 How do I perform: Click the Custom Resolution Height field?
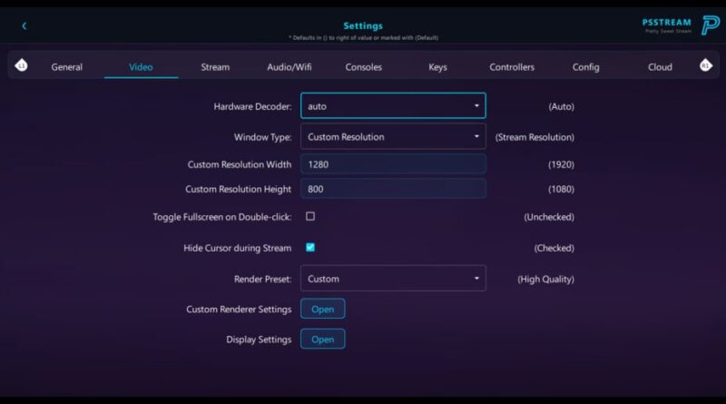tap(393, 189)
